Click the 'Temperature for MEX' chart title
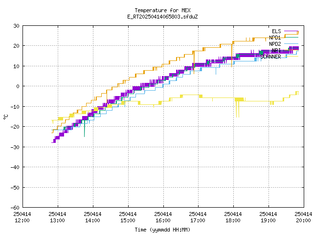The image size is (313, 234). [162, 10]
